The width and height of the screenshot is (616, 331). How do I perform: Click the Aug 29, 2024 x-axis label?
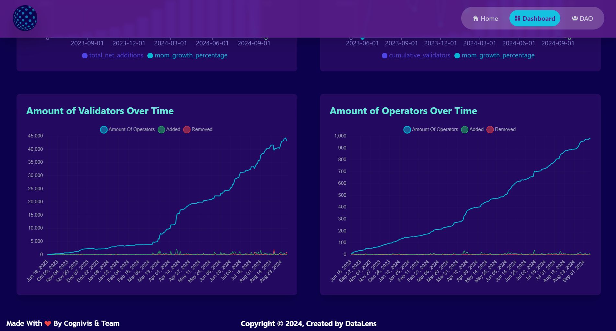(271, 271)
